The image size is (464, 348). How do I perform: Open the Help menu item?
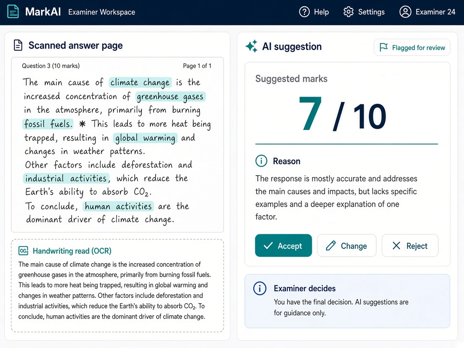coord(314,12)
